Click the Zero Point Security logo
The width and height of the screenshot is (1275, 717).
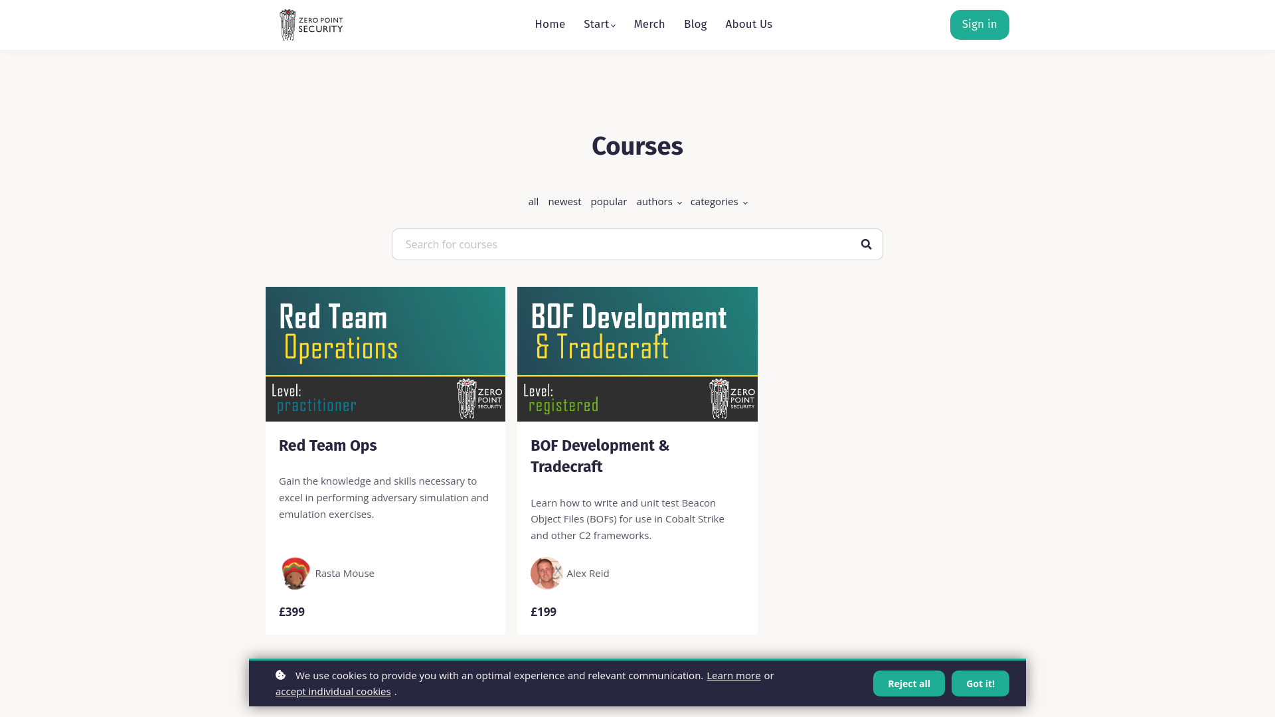coord(310,25)
